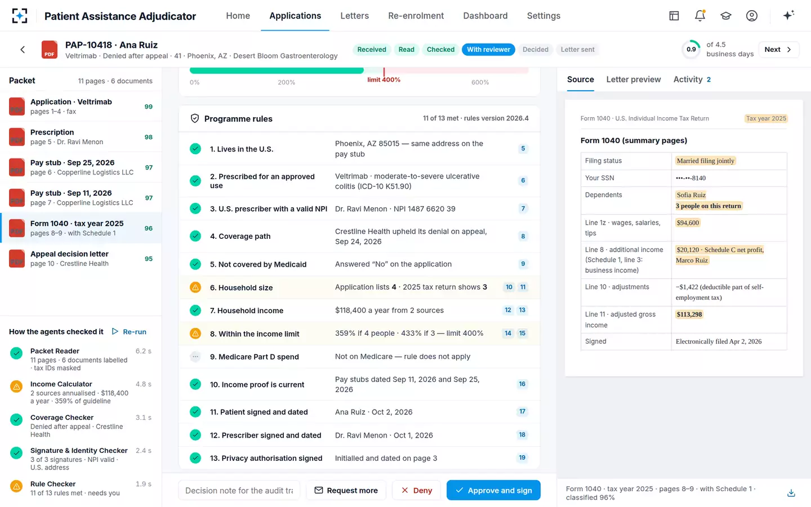The image size is (811, 507).
Task: Click the Patient Assistance Adjudicator logo icon
Action: point(20,16)
